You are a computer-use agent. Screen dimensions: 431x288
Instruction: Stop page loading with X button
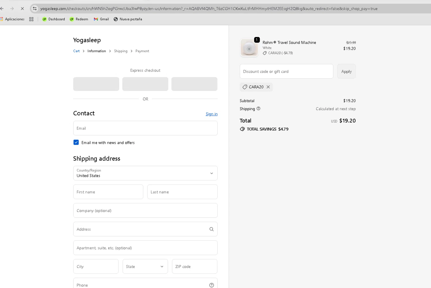22,9
